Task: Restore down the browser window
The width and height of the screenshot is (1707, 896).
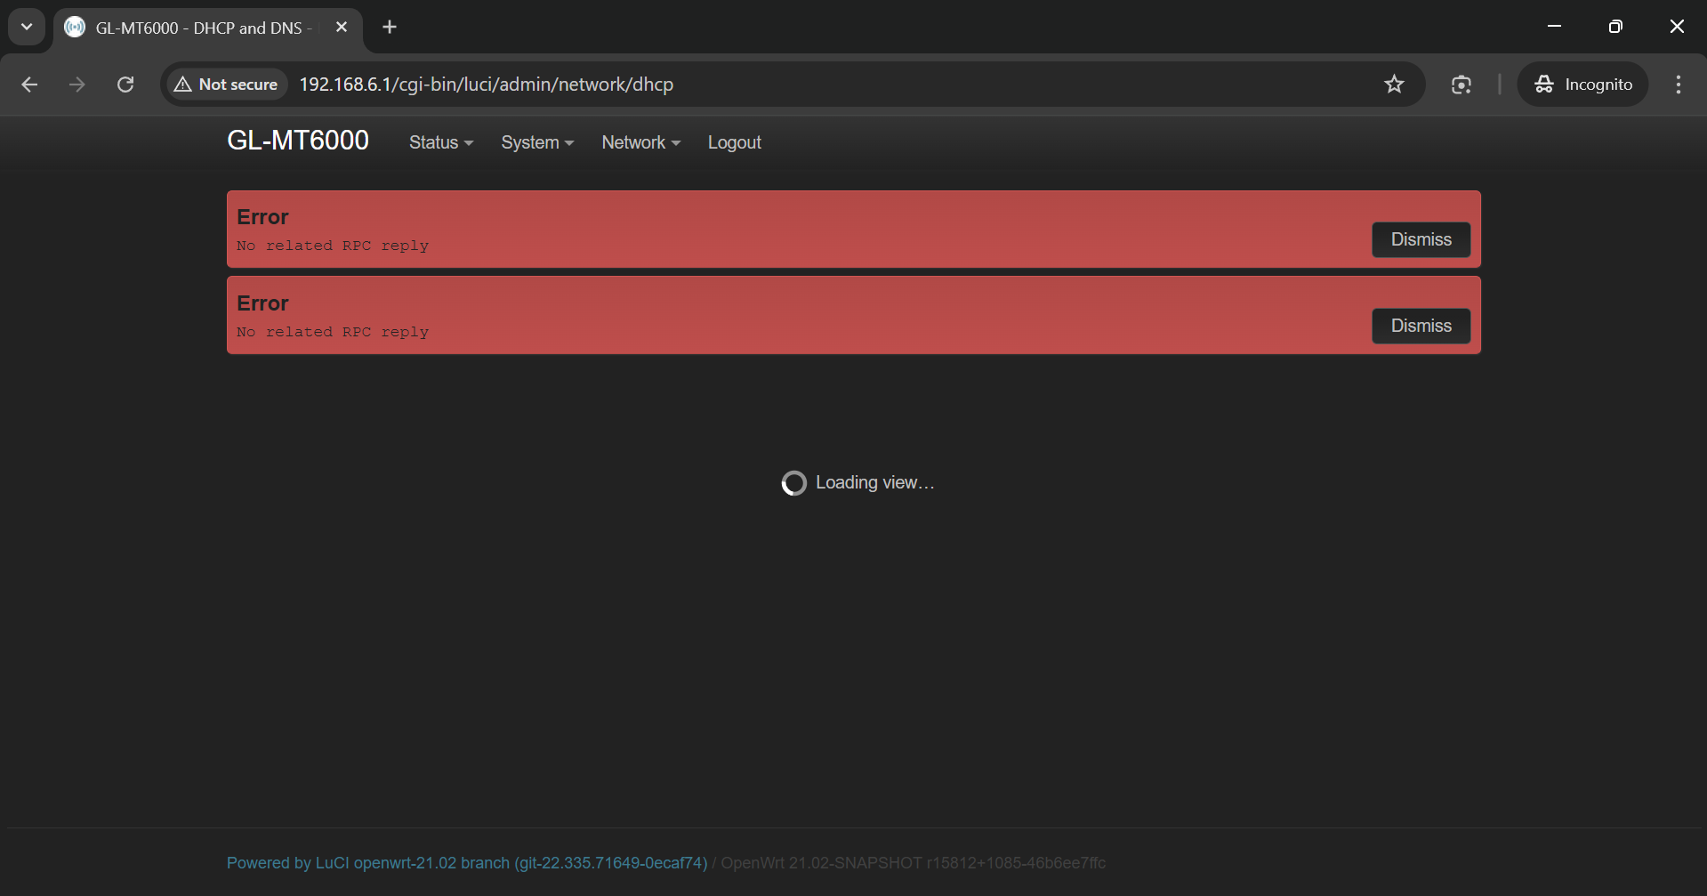Action: [x=1615, y=27]
